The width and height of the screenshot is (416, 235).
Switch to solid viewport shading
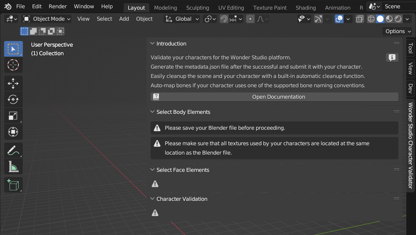tap(380, 19)
